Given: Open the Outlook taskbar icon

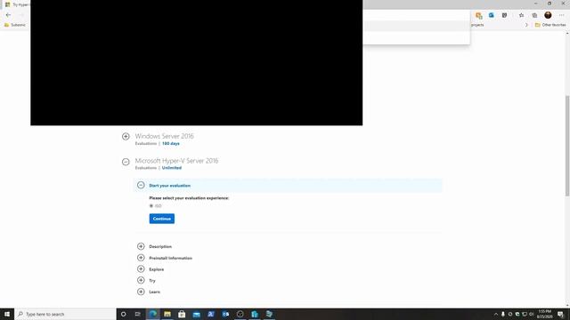Looking at the screenshot, I should tap(225, 314).
